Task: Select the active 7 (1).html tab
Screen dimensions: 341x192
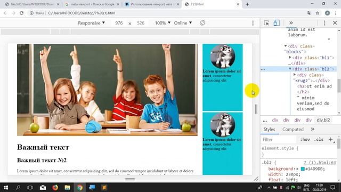Action: pyautogui.click(x=212, y=4)
